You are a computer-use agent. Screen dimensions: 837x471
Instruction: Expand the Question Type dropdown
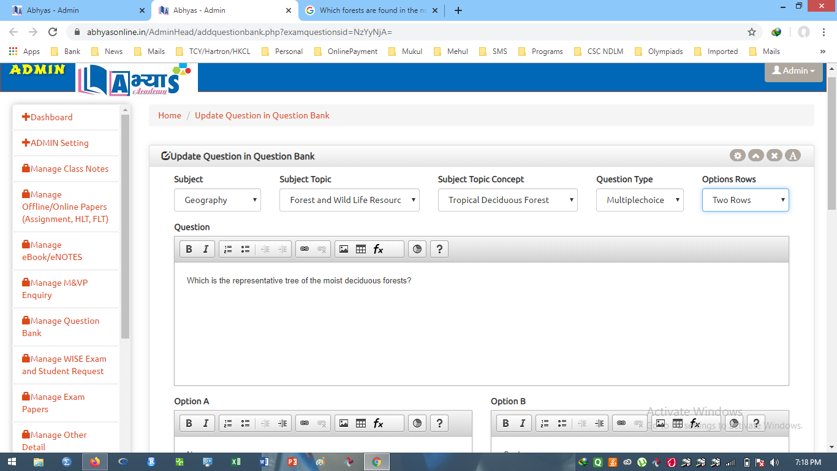[x=640, y=200]
